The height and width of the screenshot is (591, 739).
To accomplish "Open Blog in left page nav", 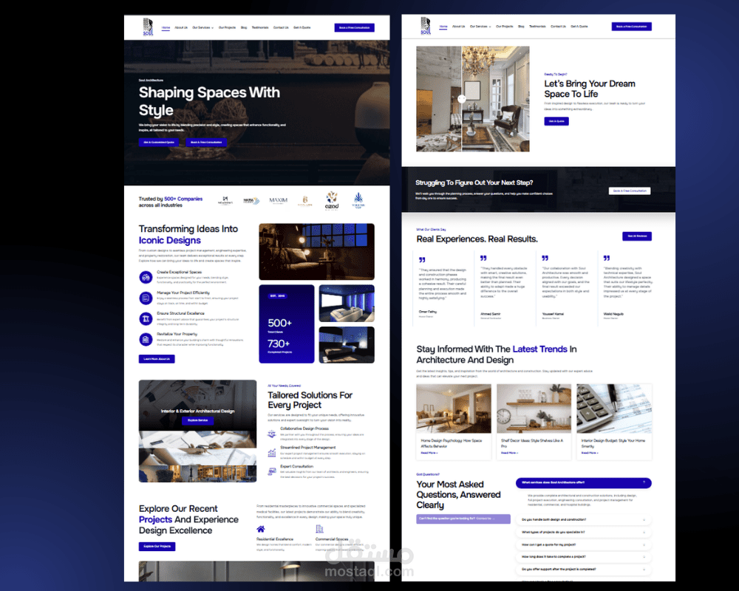I will [244, 28].
